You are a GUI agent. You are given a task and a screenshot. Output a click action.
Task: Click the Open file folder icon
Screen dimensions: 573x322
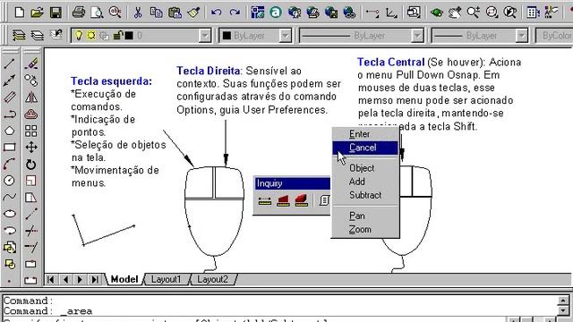37,13
